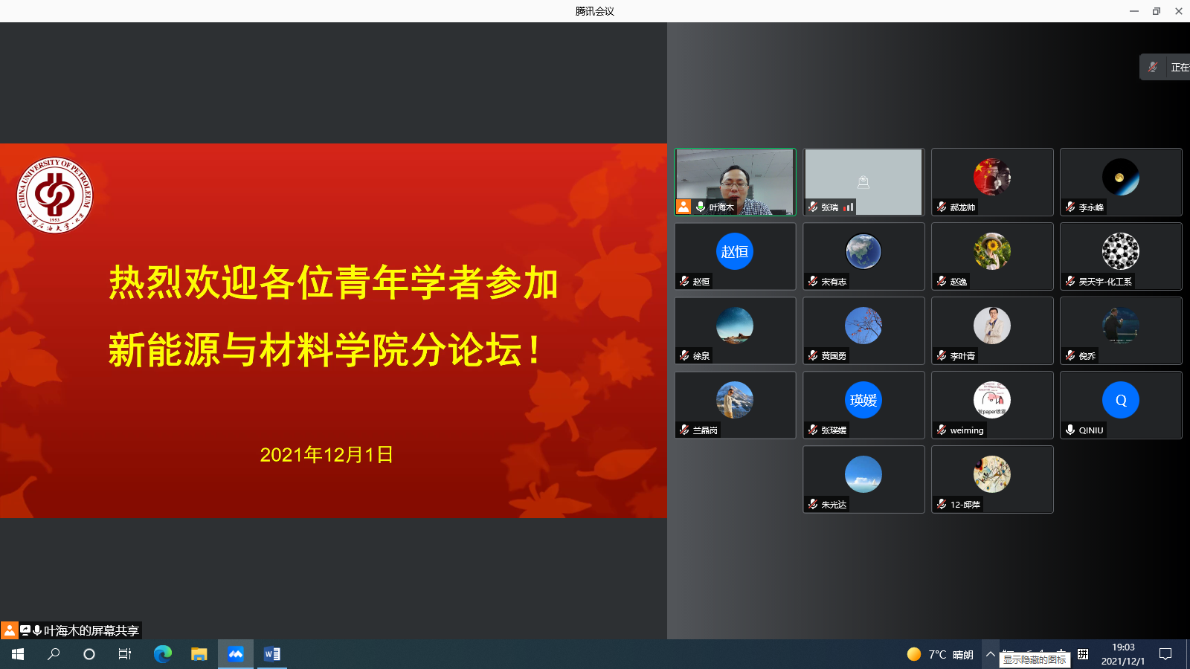
Task: Open Microsoft Edge in the taskbar
Action: (162, 655)
